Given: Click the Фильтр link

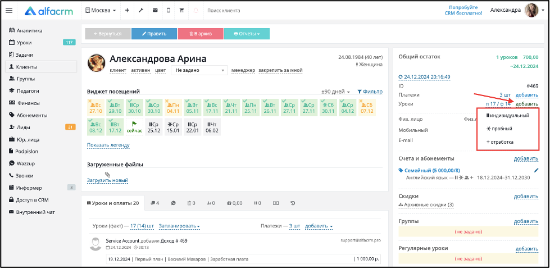Looking at the screenshot, I should (x=370, y=92).
